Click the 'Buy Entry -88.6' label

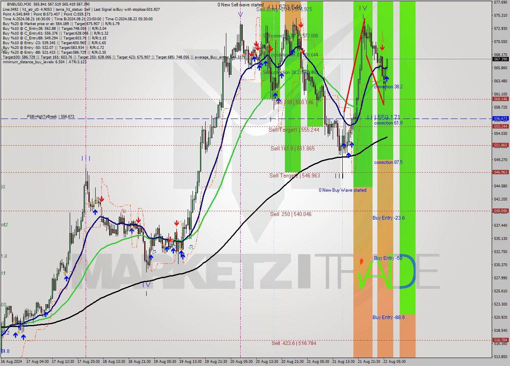click(x=388, y=317)
